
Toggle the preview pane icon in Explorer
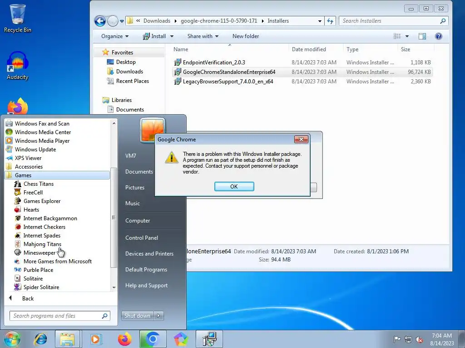tap(422, 36)
